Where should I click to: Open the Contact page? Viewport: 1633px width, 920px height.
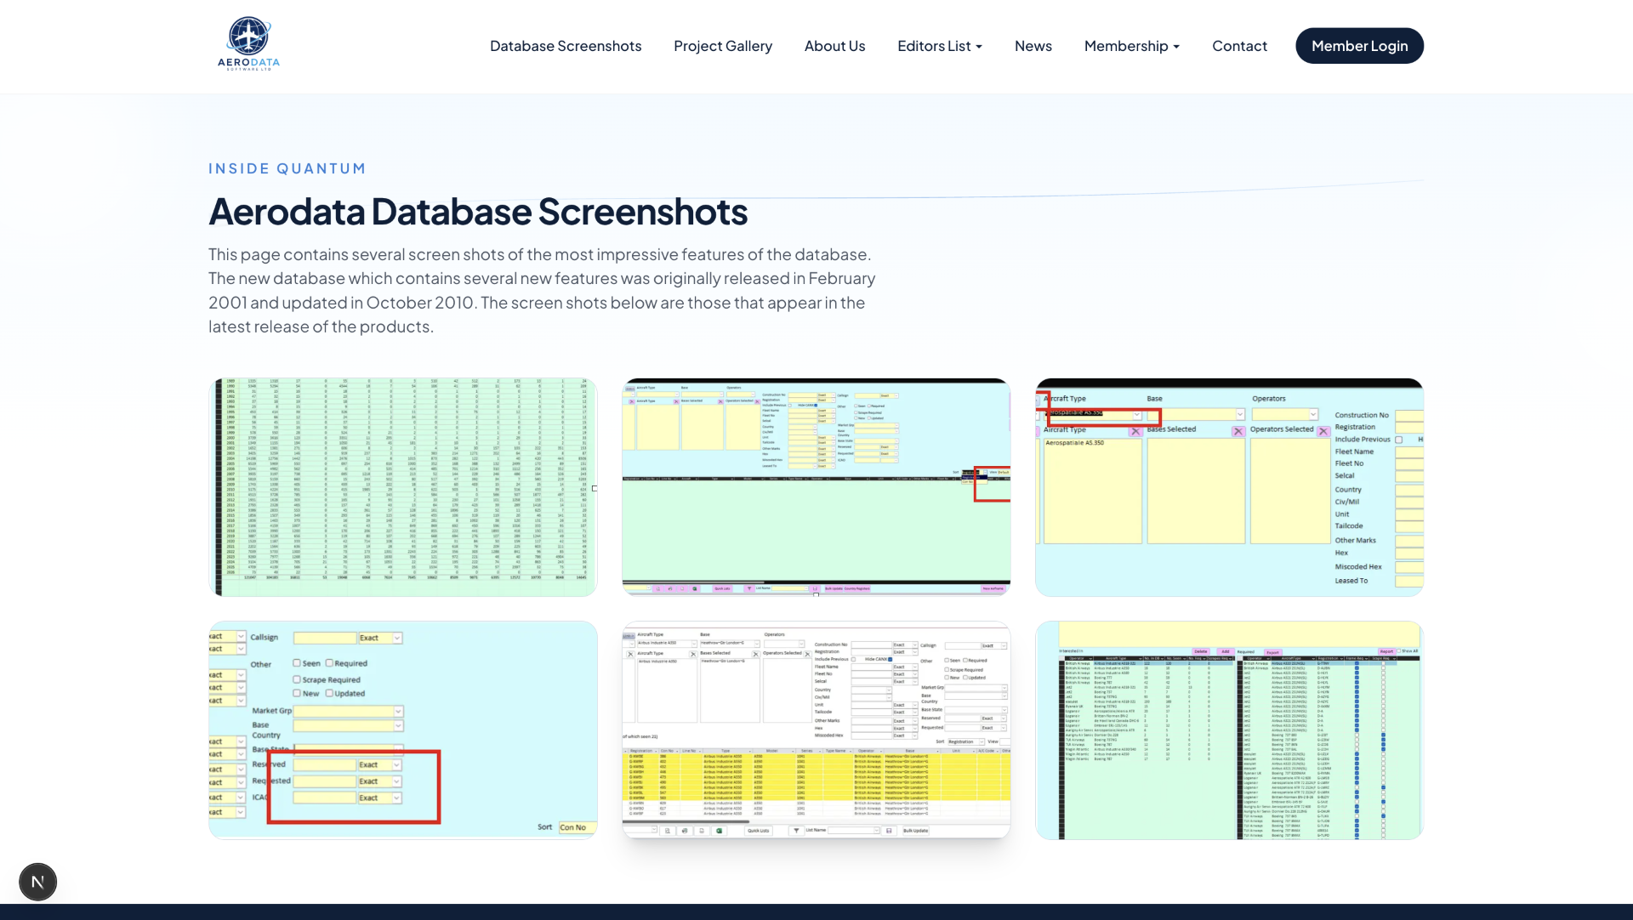pos(1239,46)
